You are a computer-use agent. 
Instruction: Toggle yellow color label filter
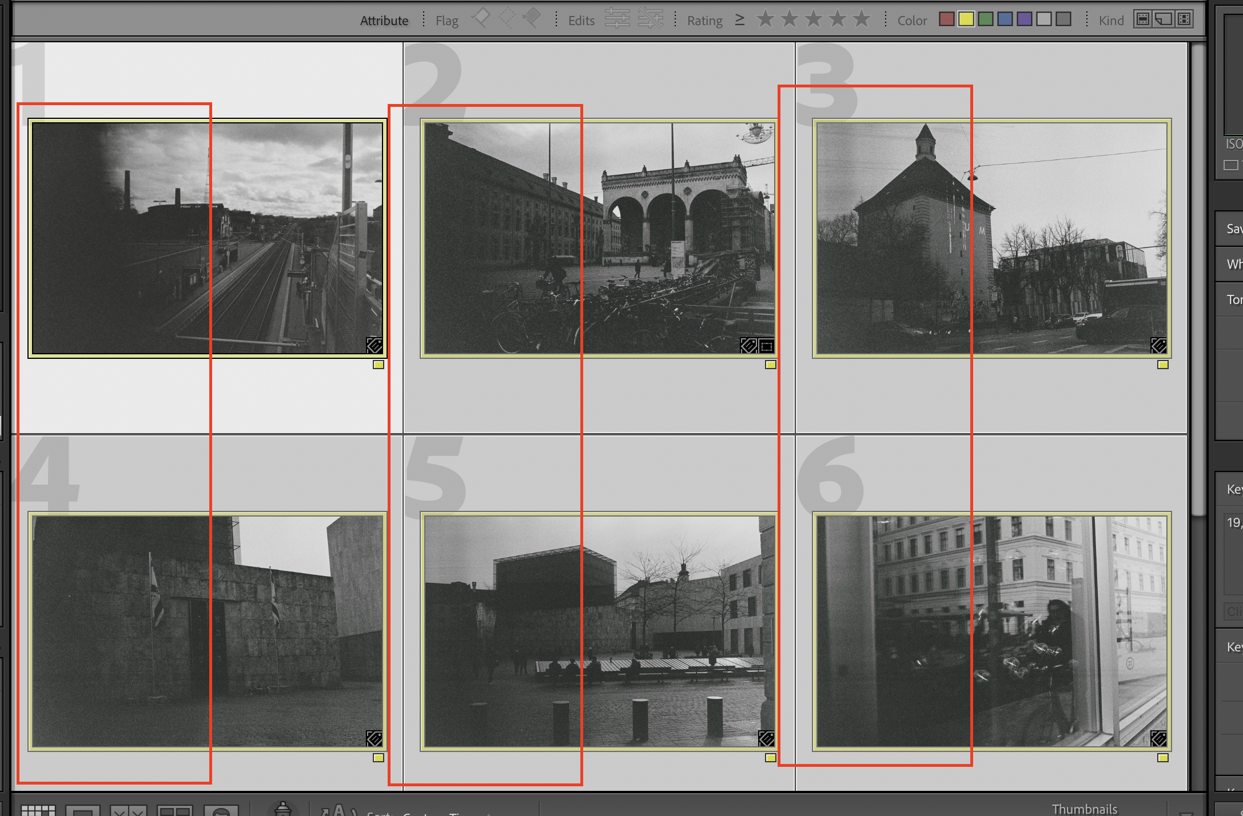[966, 19]
